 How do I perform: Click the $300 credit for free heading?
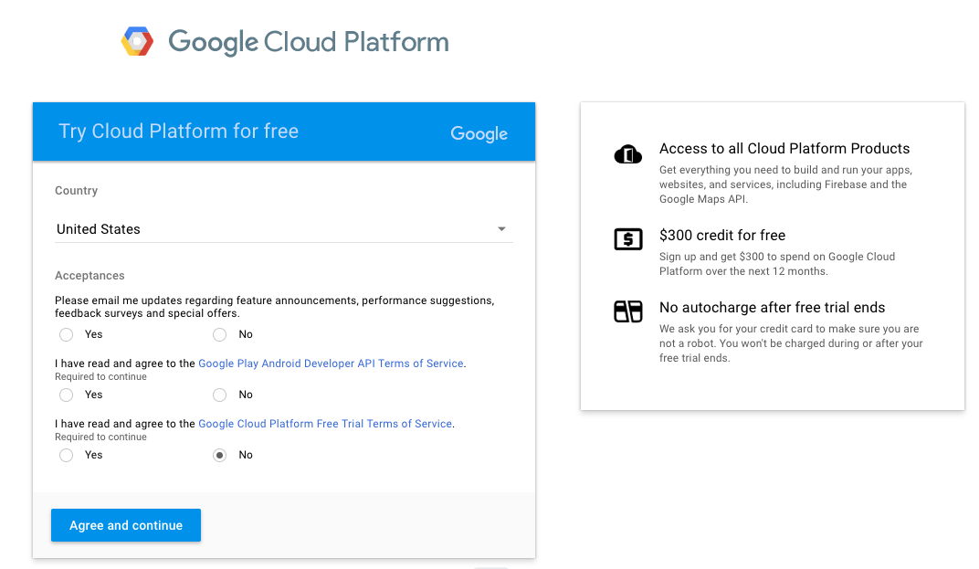[x=722, y=235]
